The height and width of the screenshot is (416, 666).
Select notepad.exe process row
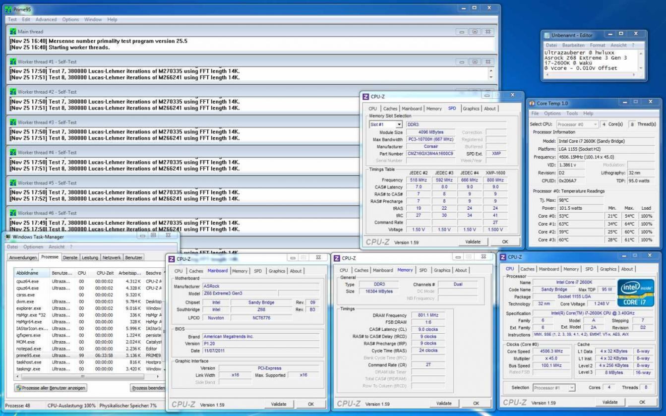coord(88,349)
